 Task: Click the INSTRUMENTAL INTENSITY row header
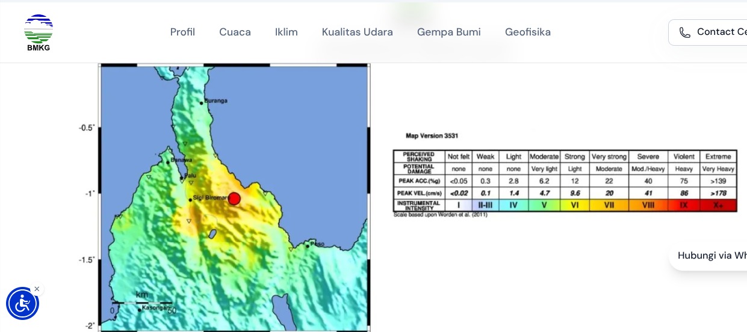(x=419, y=205)
